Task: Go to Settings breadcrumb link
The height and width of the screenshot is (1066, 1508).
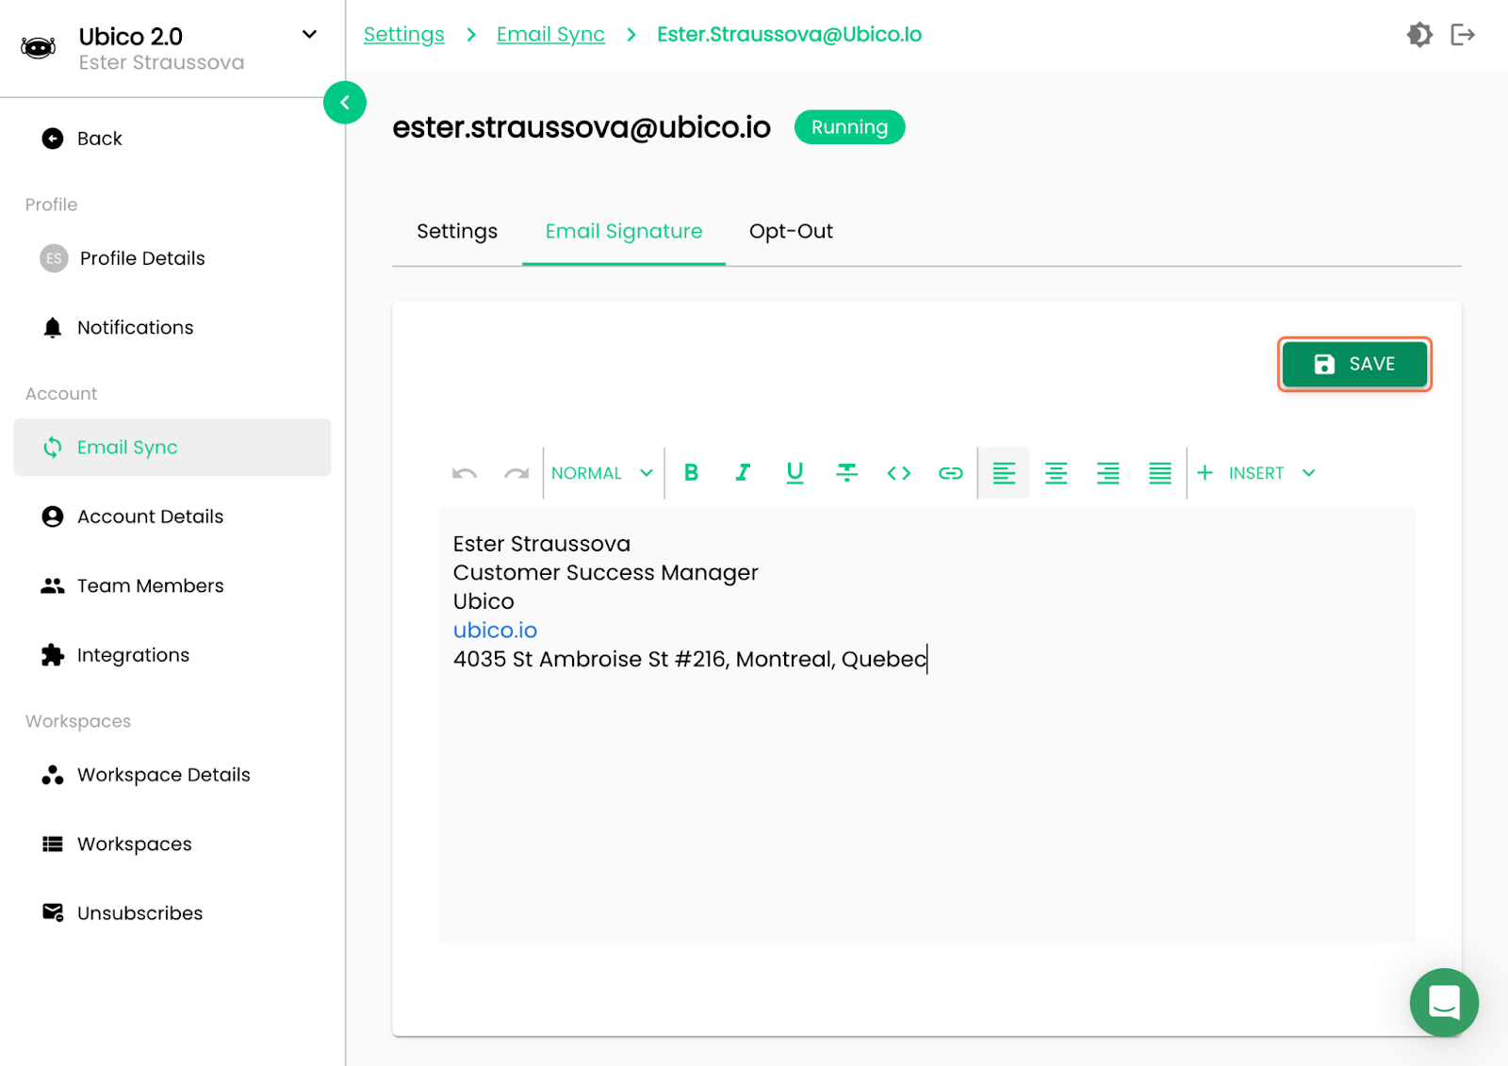Action: (x=404, y=35)
